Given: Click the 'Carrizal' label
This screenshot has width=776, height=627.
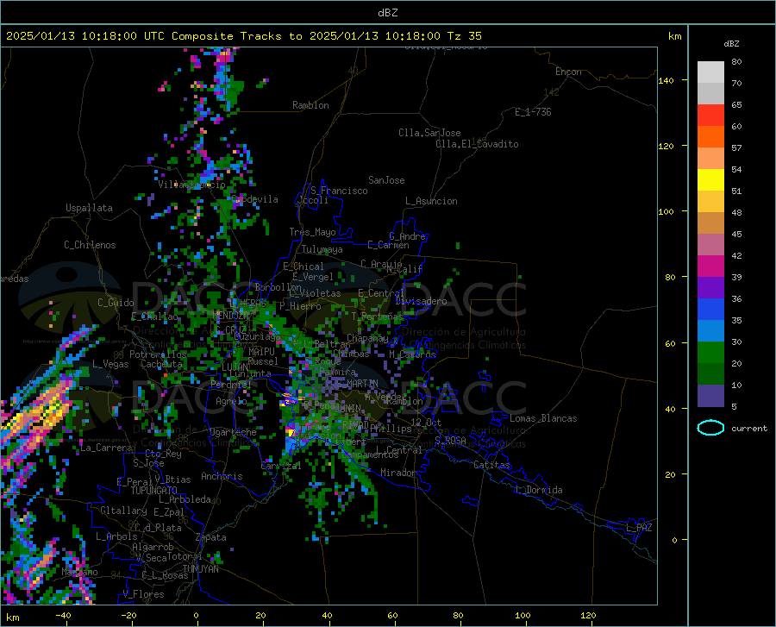Looking at the screenshot, I should point(280,466).
